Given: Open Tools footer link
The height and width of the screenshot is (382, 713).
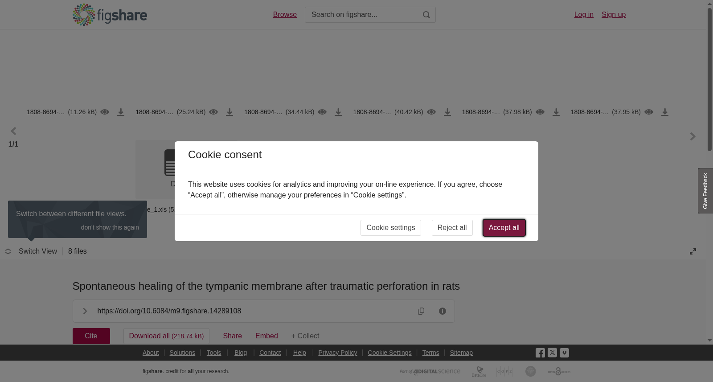Looking at the screenshot, I should point(214,353).
